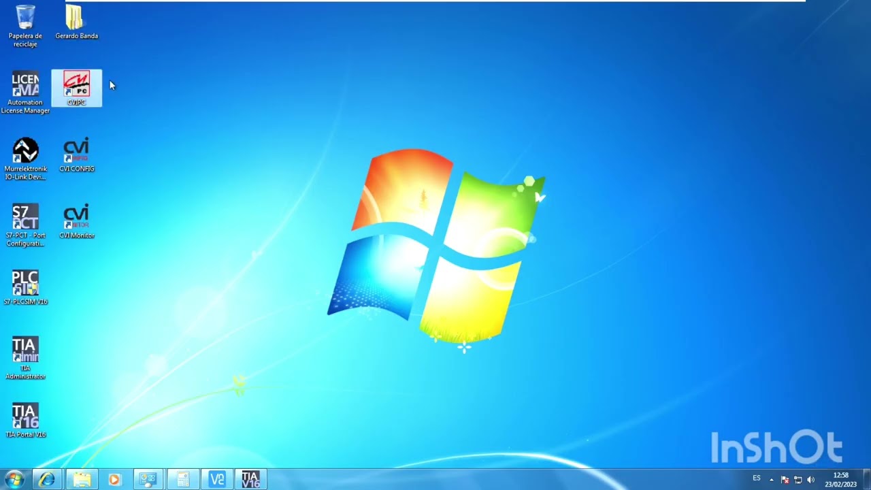871x490 pixels.
Task: Show hidden system tray icons
Action: [772, 480]
